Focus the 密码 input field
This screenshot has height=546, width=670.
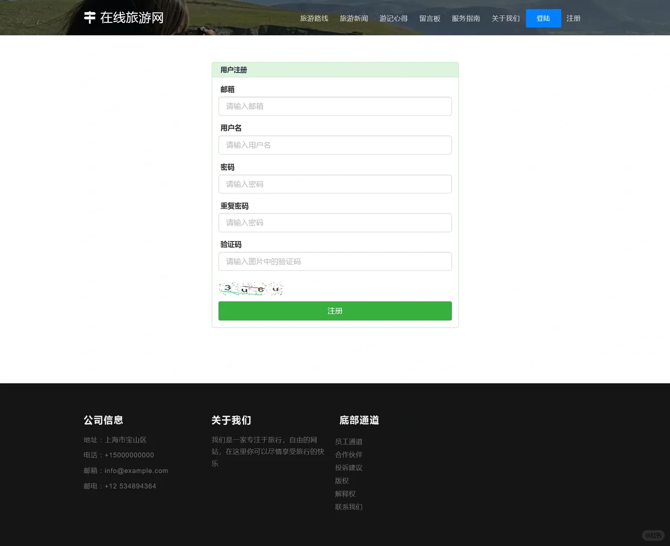pos(335,184)
